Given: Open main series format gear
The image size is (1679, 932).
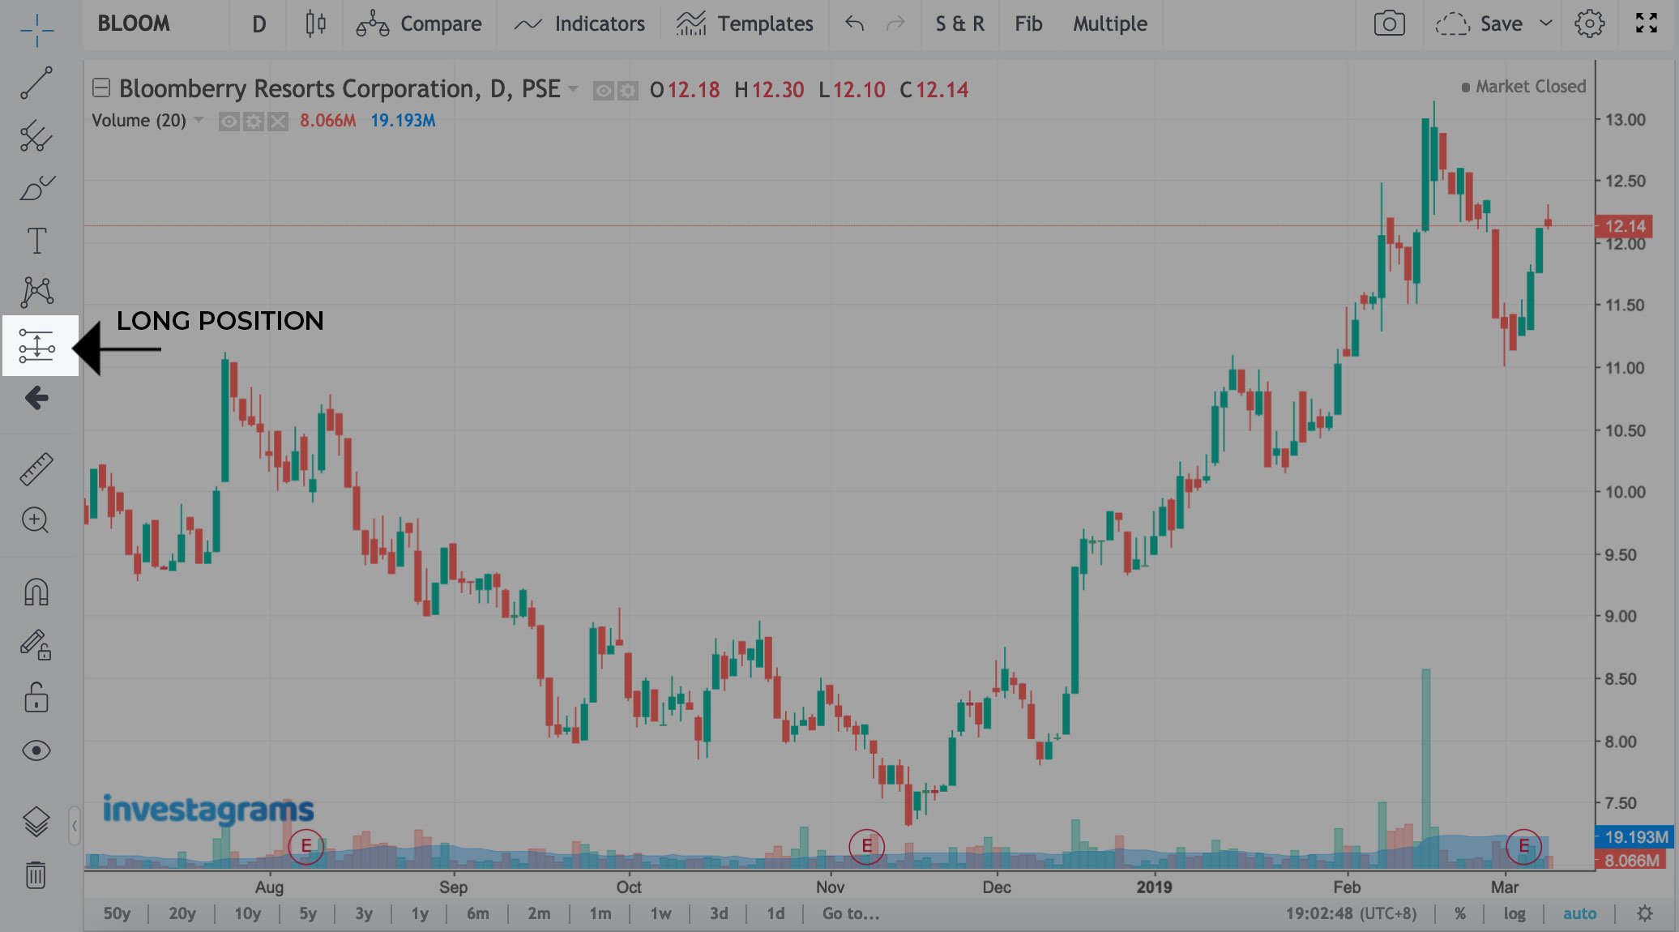Looking at the screenshot, I should [628, 91].
